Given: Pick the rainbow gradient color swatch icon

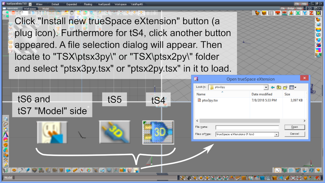Looking at the screenshot, I should point(318,50).
